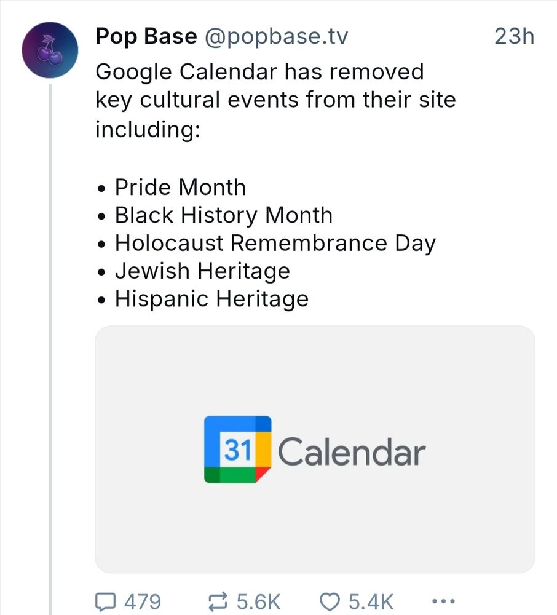
Task: Like the post with the heart icon
Action: 330,602
